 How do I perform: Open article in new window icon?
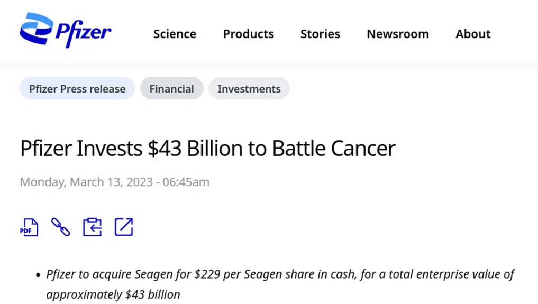(123, 227)
